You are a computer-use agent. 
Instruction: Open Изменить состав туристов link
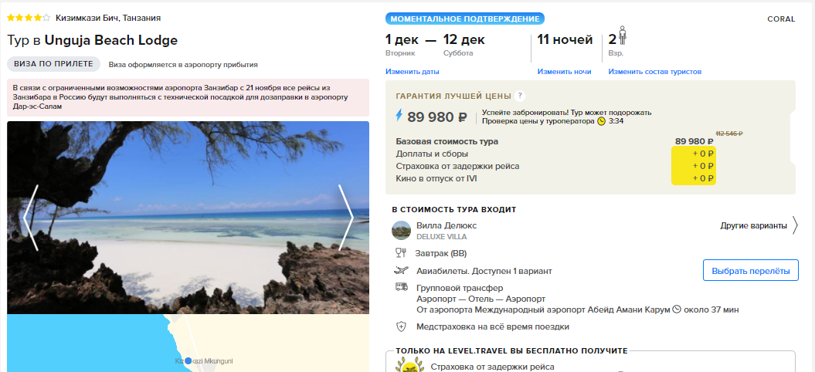click(x=655, y=72)
